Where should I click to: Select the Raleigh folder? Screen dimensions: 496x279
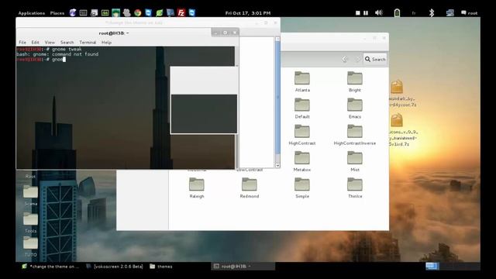pyautogui.click(x=196, y=188)
